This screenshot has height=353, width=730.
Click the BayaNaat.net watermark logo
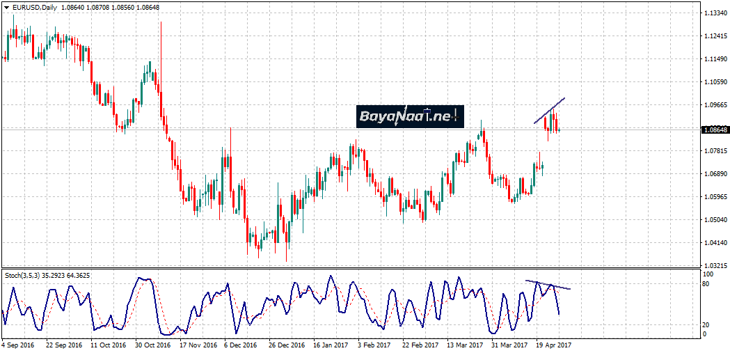tap(410, 116)
